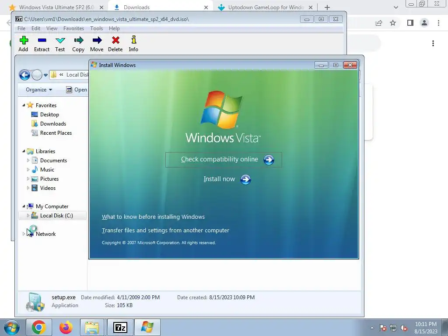Image resolution: width=448 pixels, height=336 pixels.
Task: Open the Edit menu in 7-Zip
Action: point(36,28)
